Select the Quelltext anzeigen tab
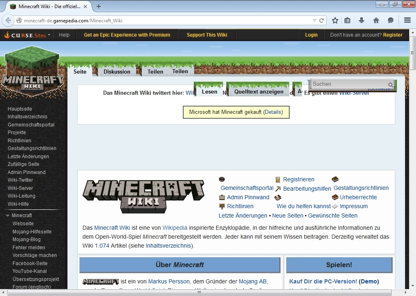Screen dimensions: 416x296 pyautogui.click(x=259, y=91)
